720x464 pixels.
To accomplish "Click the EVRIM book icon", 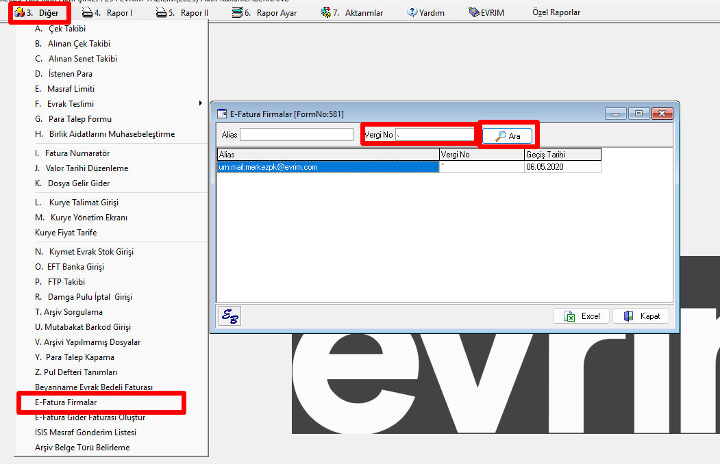I will point(474,12).
